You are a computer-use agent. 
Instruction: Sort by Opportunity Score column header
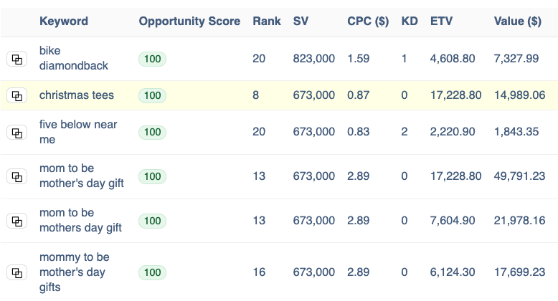click(x=189, y=21)
